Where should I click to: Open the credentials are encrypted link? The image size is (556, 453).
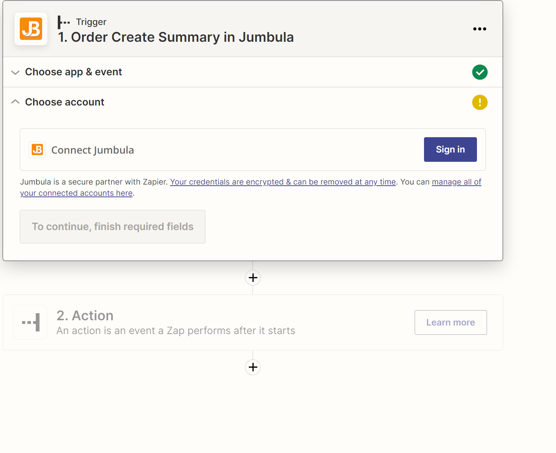tap(283, 182)
